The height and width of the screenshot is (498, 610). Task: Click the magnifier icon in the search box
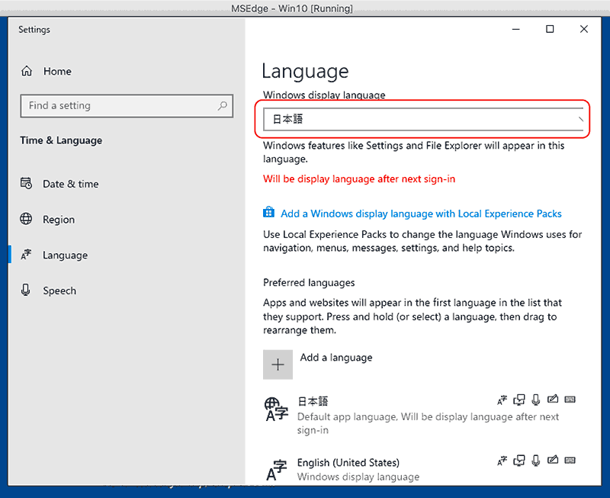tap(222, 106)
